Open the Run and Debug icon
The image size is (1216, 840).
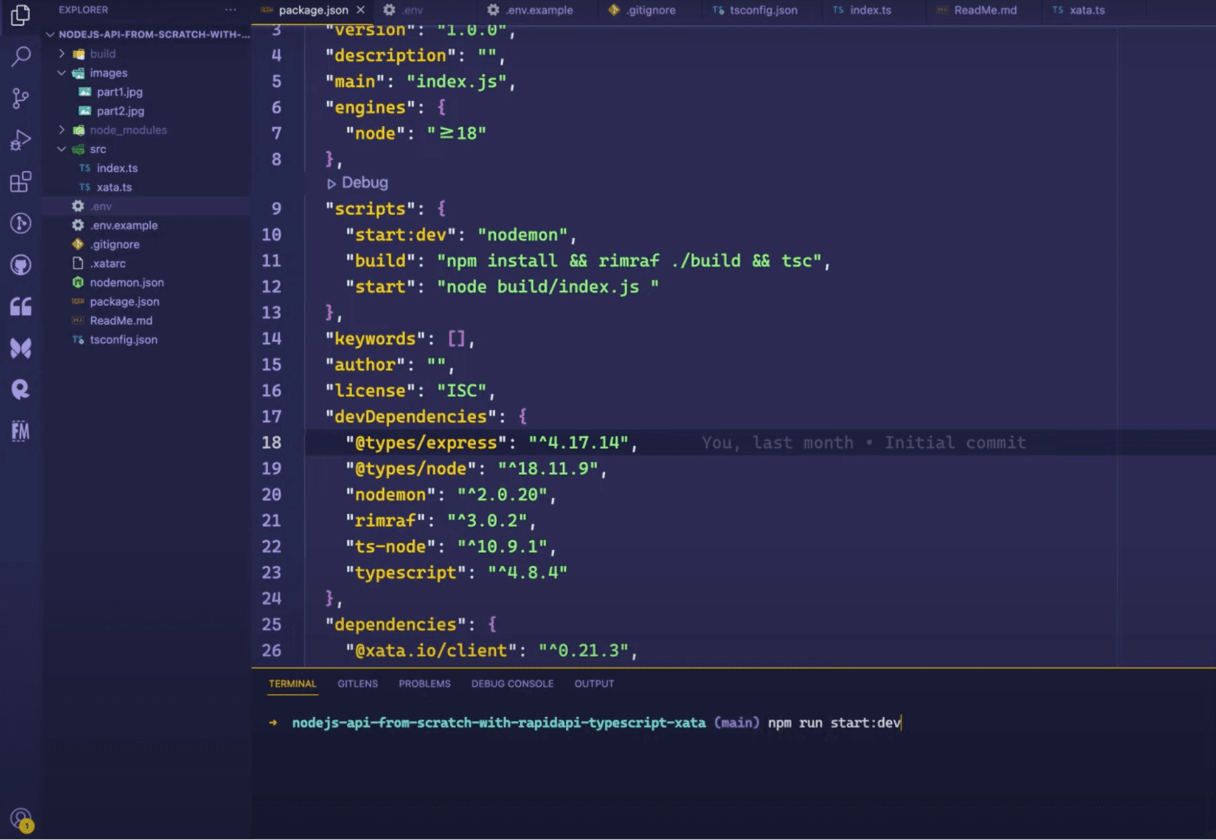click(20, 140)
